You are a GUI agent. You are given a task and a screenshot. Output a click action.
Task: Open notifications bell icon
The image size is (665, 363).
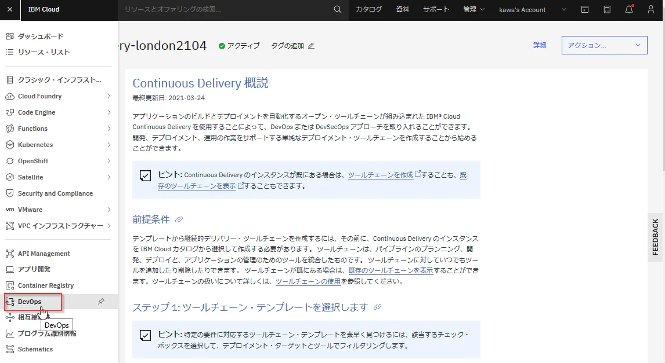[629, 9]
